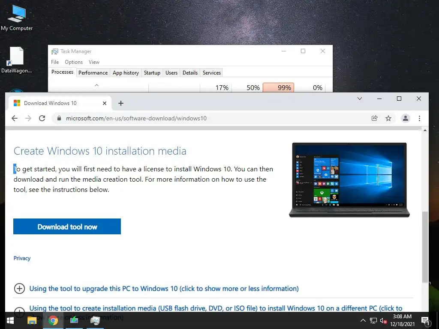Maximize the Task Manager window
The image size is (439, 329).
303,51
